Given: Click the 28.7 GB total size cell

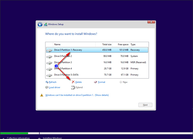Looking at the screenshot, I should tap(108, 69).
